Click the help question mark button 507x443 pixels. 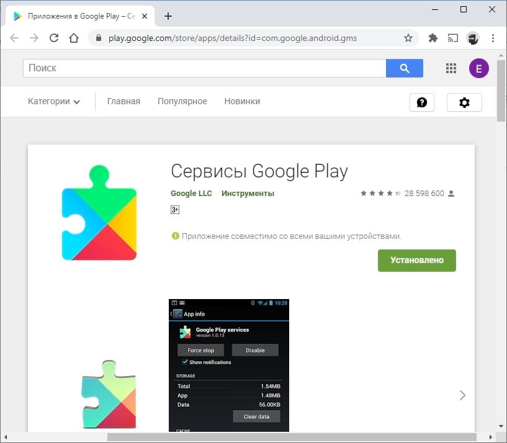point(421,102)
